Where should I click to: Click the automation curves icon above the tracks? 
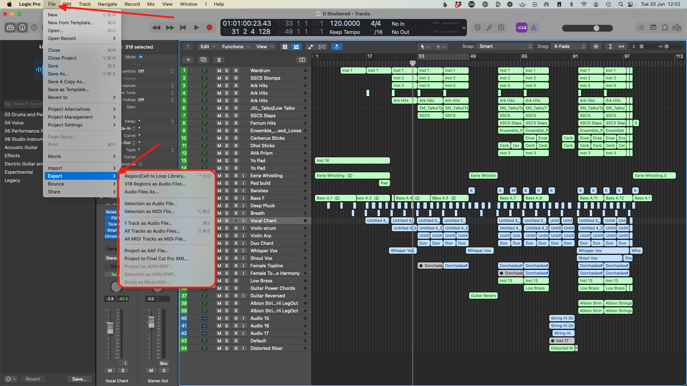(x=311, y=46)
